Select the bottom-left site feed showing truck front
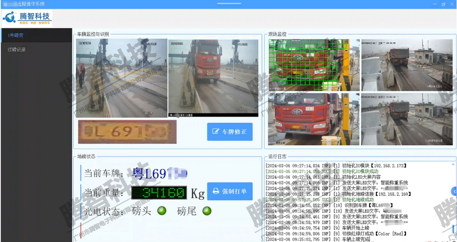 coord(313,119)
